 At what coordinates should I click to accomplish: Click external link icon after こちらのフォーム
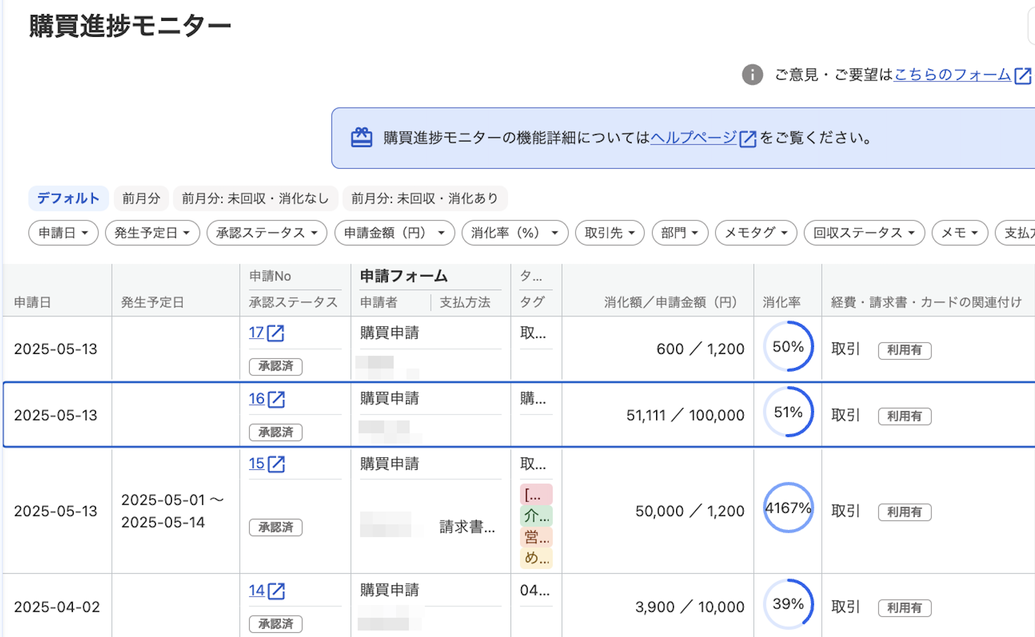pyautogui.click(x=1023, y=75)
